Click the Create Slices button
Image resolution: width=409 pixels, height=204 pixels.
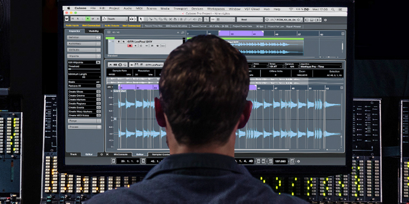[84, 92]
